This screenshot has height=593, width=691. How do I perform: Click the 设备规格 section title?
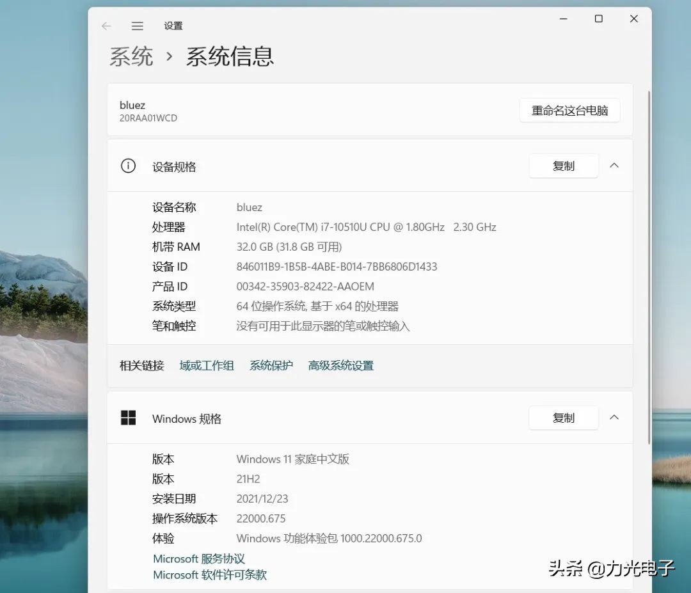point(174,167)
